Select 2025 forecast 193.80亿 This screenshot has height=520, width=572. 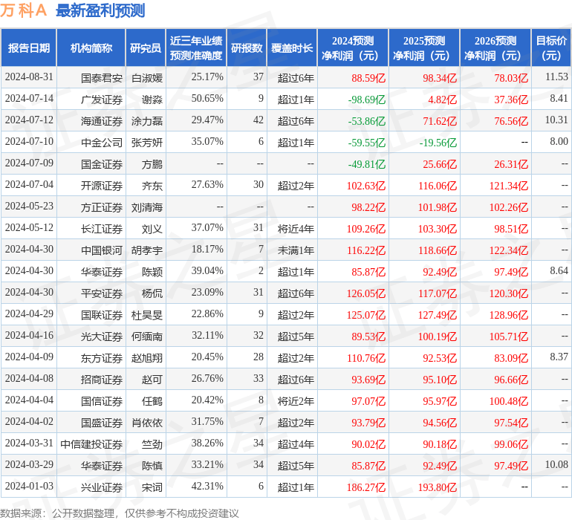click(x=438, y=487)
